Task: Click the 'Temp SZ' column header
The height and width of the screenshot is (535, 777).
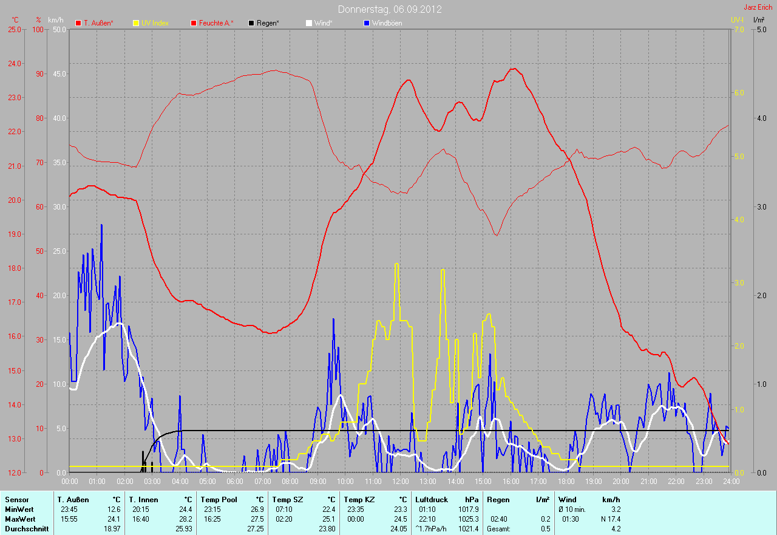Action: (x=287, y=500)
